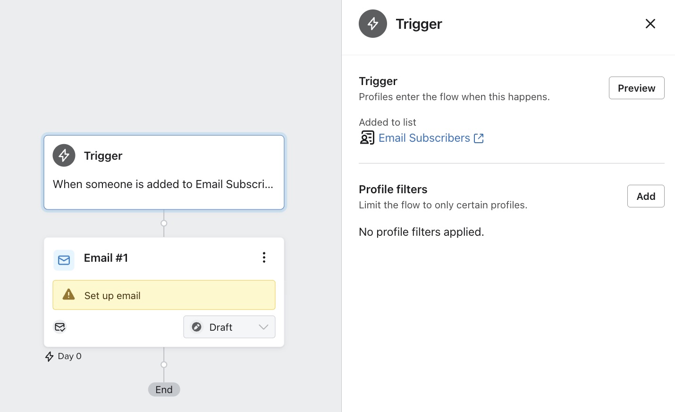675x412 pixels.
Task: Click the blue envelope icon on Email #1
Action: [x=64, y=260]
